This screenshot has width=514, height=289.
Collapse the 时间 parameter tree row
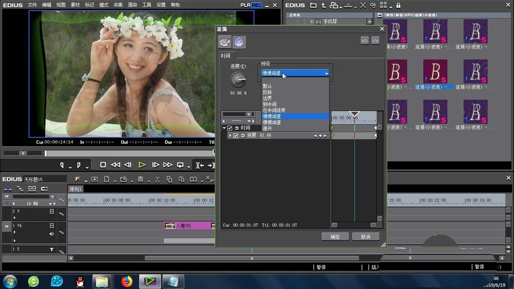pos(224,128)
